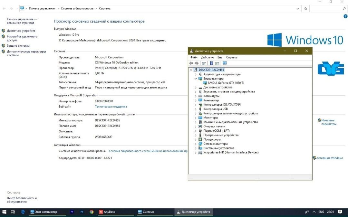Select the DESKTOP-P2CDHS5 root node in Device Manager

click(x=211, y=70)
